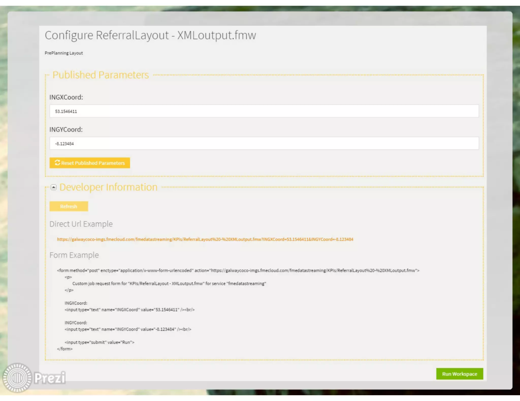520x401 pixels.
Task: Click the green Run Workspace button
Action: pos(459,374)
